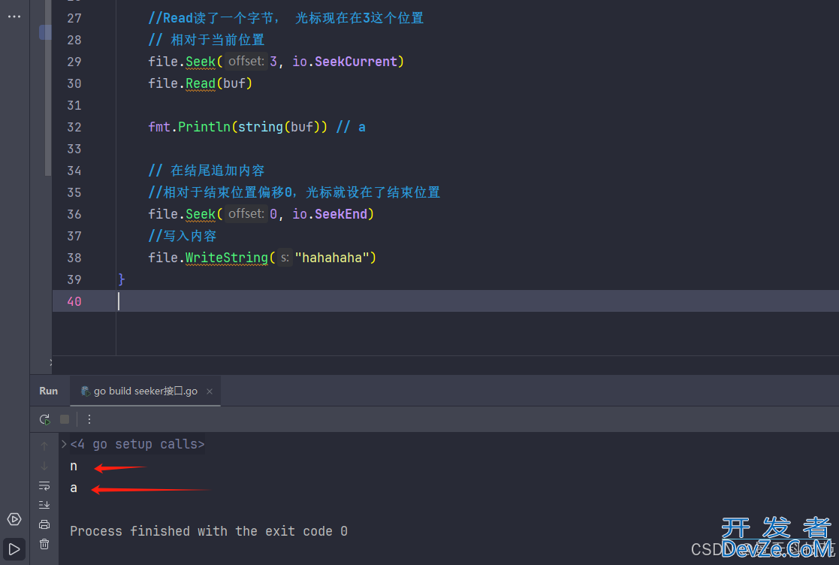Print the console output
The image size is (839, 565).
44,525
